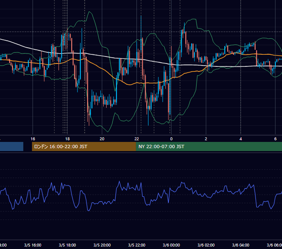Screen dimensions: 282x249
Task: Click the 3/6 04:00 time axis label
Action: (x=241, y=245)
